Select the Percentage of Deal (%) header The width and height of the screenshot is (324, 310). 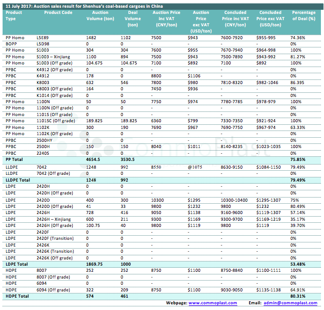(304, 15)
